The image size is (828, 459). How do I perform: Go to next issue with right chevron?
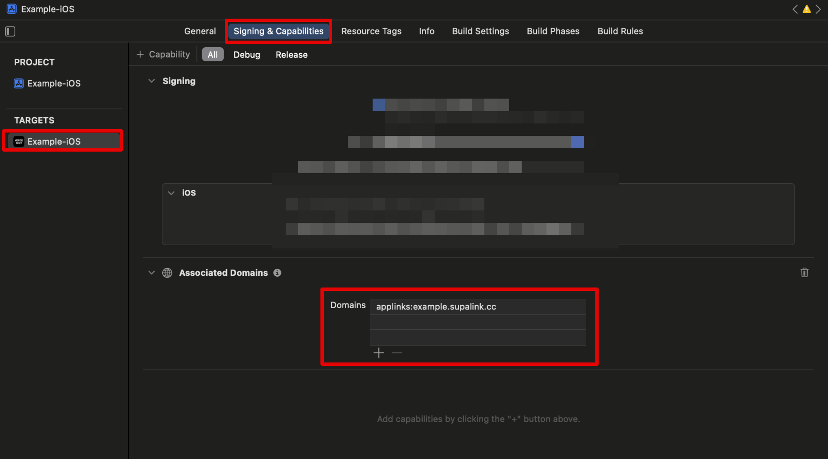818,9
